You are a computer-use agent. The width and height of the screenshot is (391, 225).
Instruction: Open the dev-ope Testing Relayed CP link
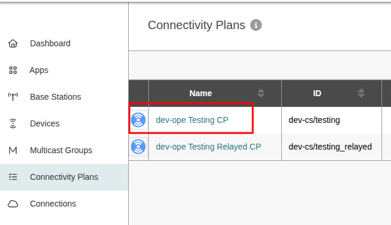pyautogui.click(x=208, y=147)
